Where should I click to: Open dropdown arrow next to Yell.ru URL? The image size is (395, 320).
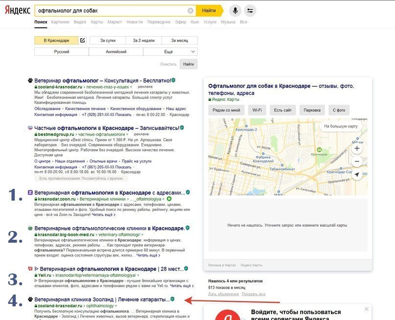pyautogui.click(x=138, y=275)
